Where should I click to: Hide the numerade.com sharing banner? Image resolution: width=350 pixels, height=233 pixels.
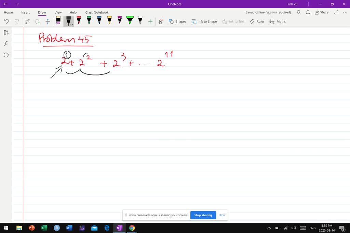coord(221,215)
